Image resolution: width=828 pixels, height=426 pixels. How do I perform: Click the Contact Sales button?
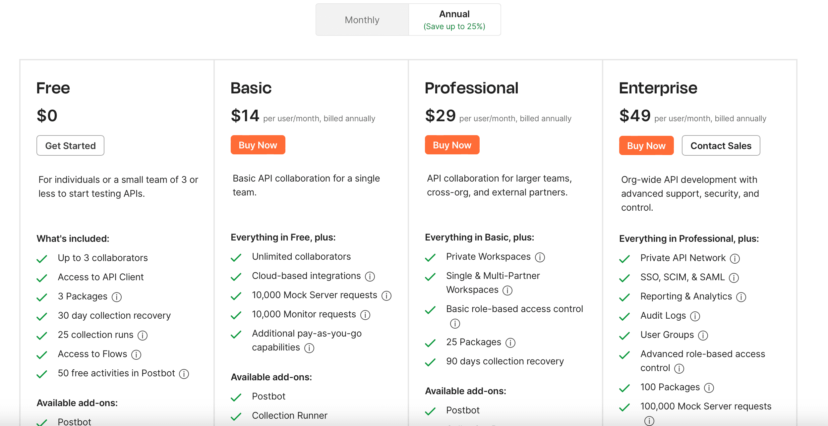[721, 145]
